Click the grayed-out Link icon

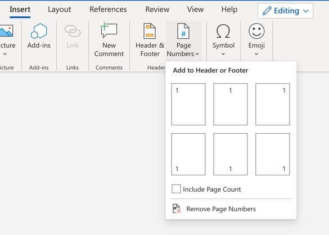click(73, 31)
